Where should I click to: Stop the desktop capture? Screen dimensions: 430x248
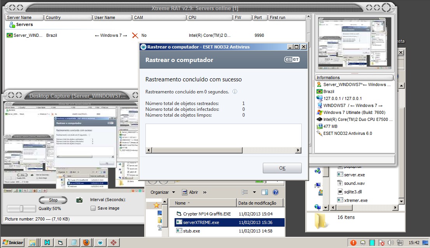[x=53, y=200]
